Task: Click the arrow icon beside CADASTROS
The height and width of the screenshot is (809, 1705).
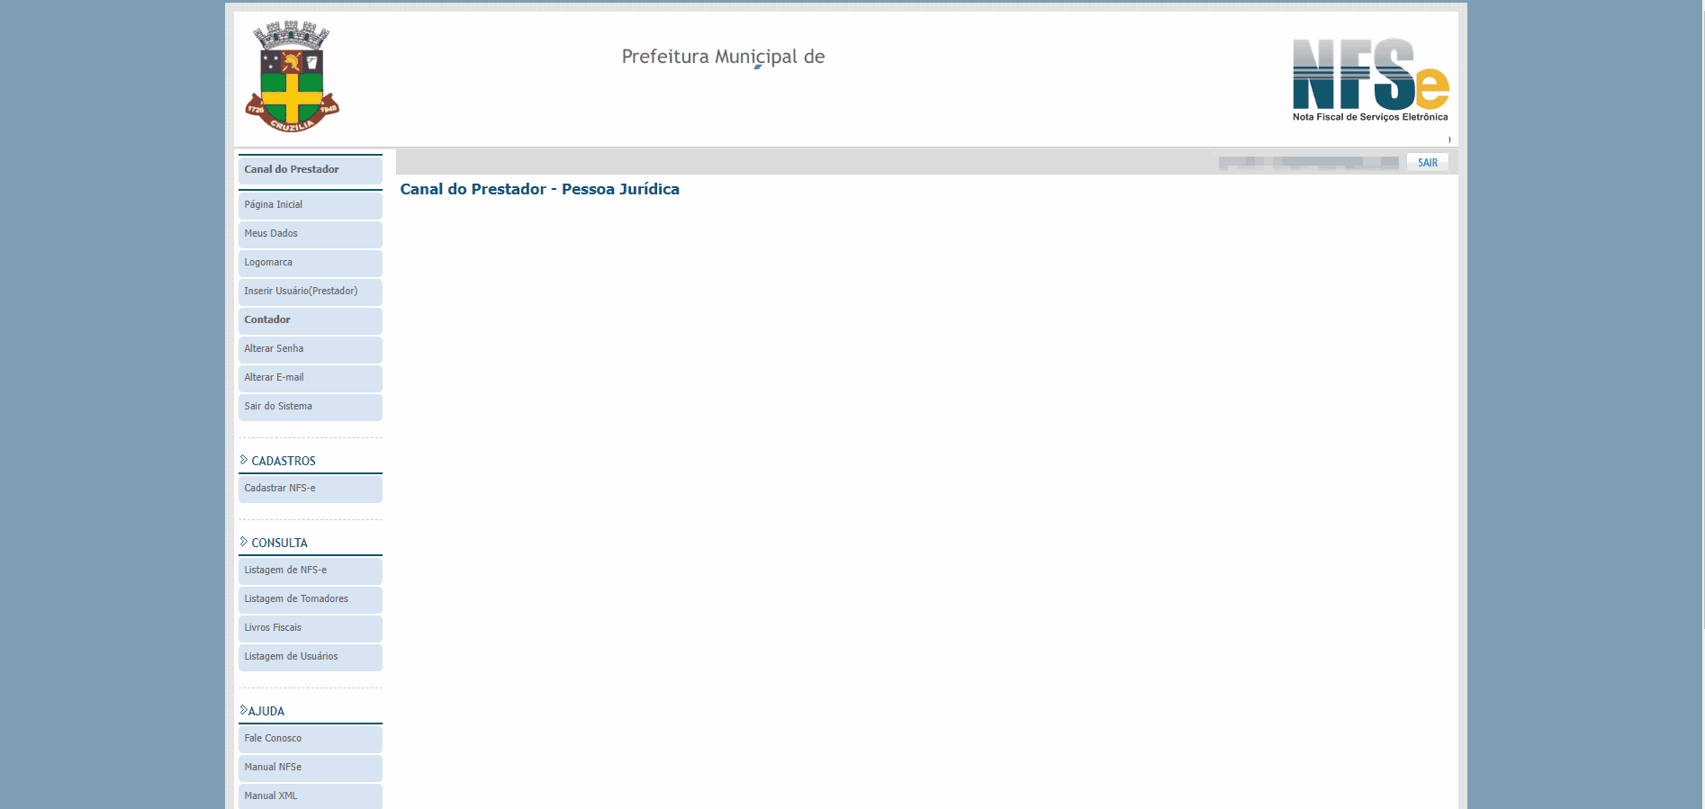Action: [243, 460]
